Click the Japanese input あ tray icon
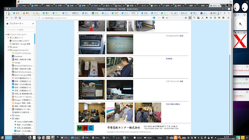Image resolution: width=249 pixels, height=140 pixels. click(175, 138)
